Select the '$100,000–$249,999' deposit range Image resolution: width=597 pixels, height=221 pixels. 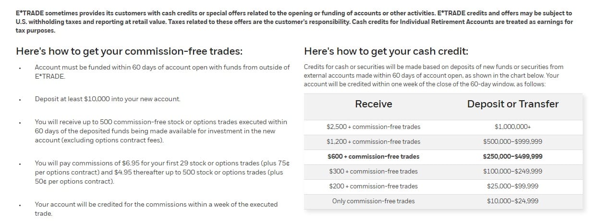pyautogui.click(x=512, y=172)
